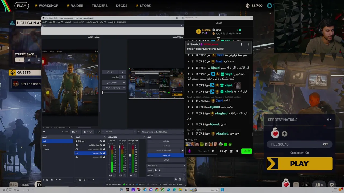The image size is (344, 193).
Task: Open the capture mode dropdown in source toolbar
Action: 119,132
